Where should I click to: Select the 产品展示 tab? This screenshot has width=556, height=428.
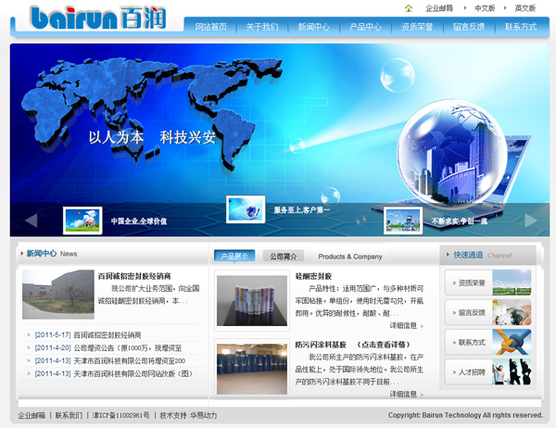click(x=234, y=257)
